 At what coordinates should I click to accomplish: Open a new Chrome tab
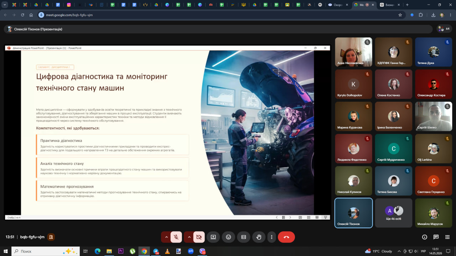pos(407,5)
